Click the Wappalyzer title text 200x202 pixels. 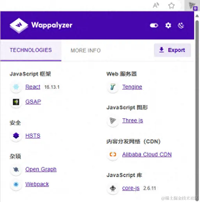tap(52, 25)
